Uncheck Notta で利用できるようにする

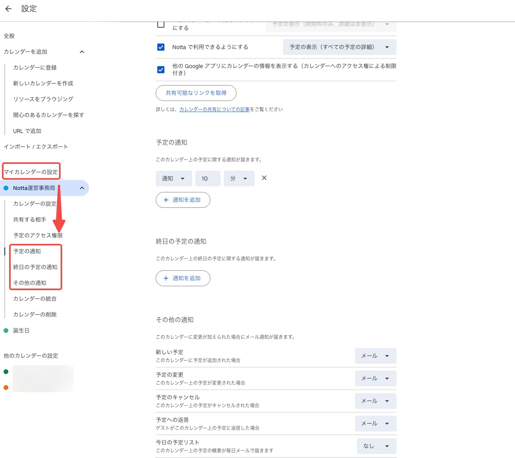[161, 47]
